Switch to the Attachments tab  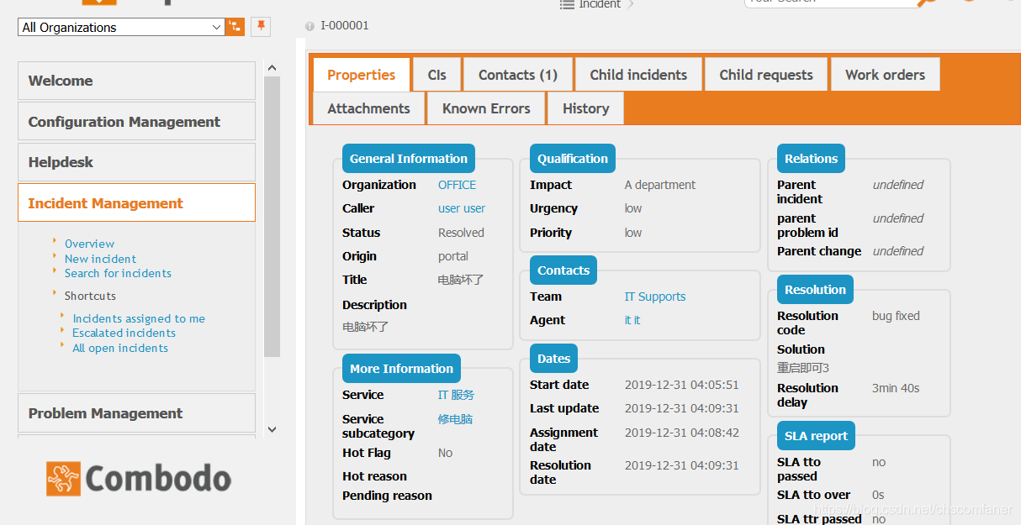(x=368, y=108)
